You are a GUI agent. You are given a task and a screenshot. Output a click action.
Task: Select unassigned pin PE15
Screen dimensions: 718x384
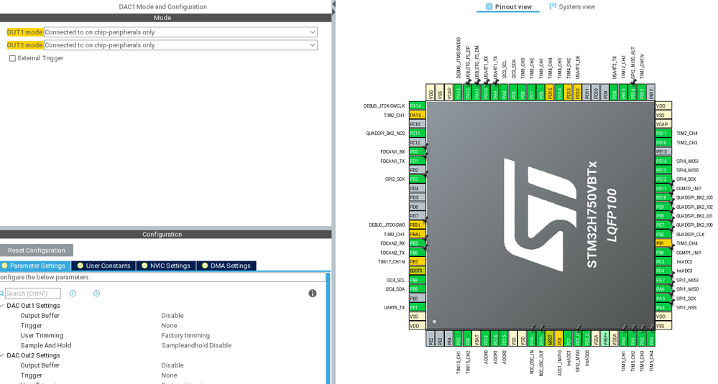663,151
